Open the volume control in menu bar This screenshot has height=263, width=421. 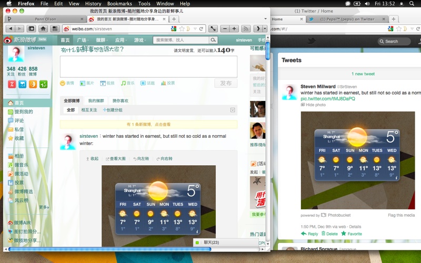(367, 4)
